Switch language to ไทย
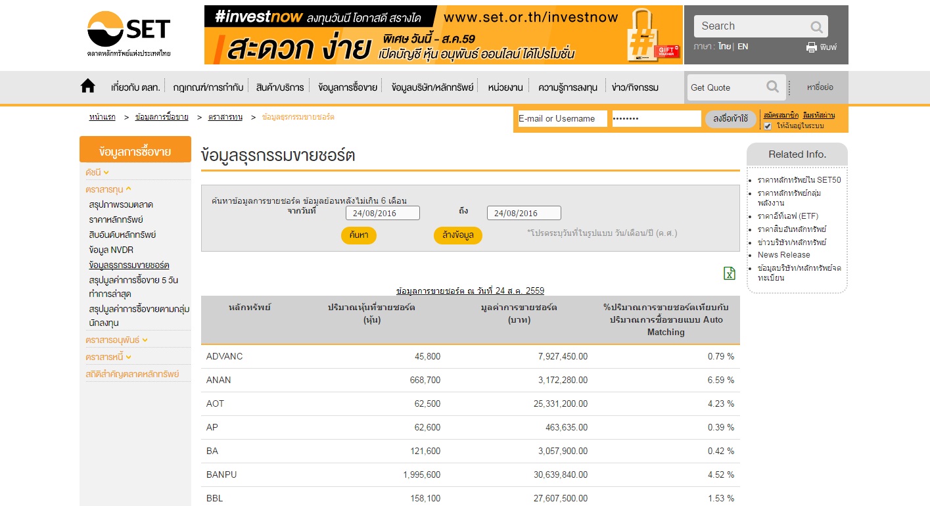This screenshot has width=930, height=506. tap(724, 47)
